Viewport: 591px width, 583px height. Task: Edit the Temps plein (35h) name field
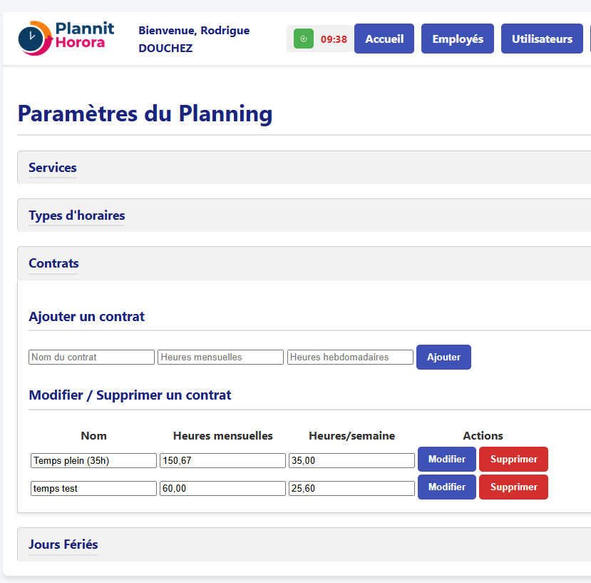pos(93,461)
